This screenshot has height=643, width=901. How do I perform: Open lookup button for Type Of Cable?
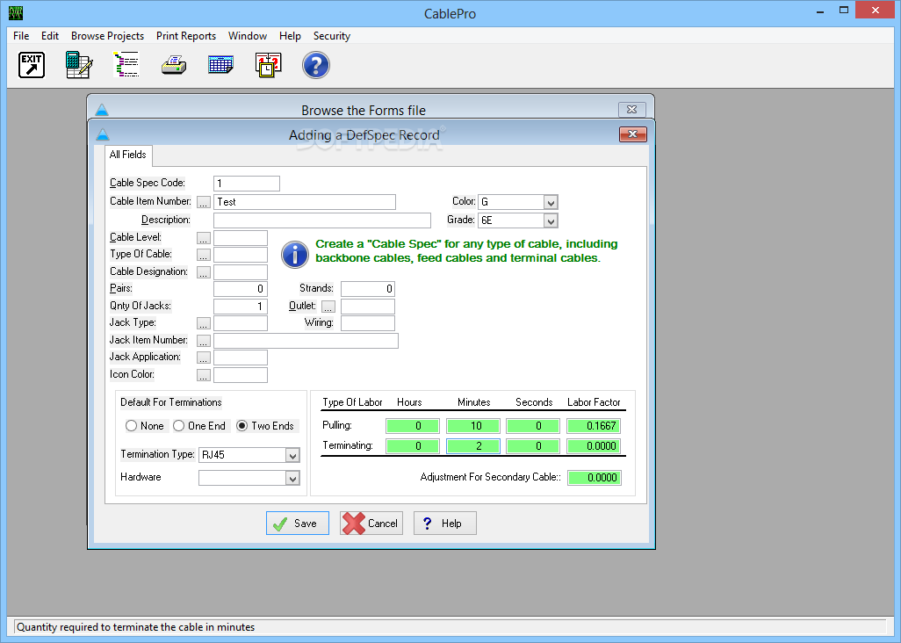coord(204,255)
